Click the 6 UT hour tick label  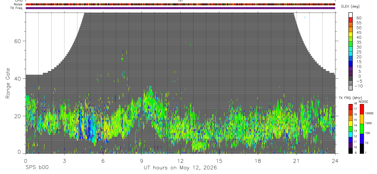[x=103, y=160]
